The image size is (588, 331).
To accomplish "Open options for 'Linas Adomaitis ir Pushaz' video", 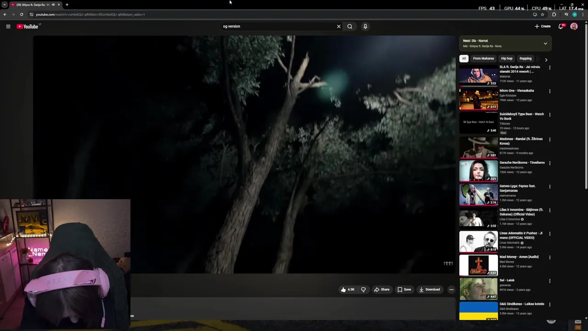I will click(549, 234).
